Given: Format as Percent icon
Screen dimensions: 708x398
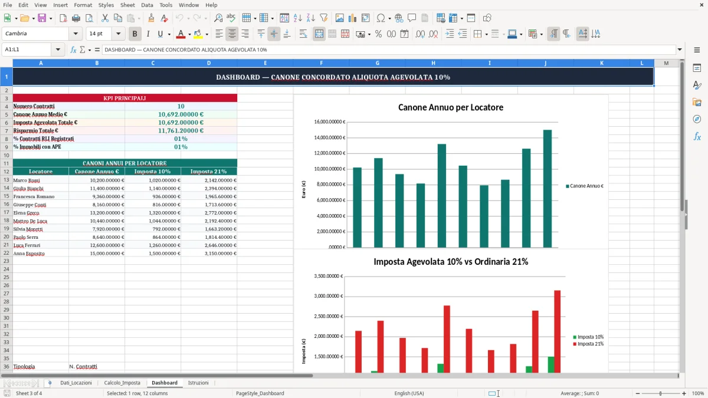Looking at the screenshot, I should click(x=378, y=34).
